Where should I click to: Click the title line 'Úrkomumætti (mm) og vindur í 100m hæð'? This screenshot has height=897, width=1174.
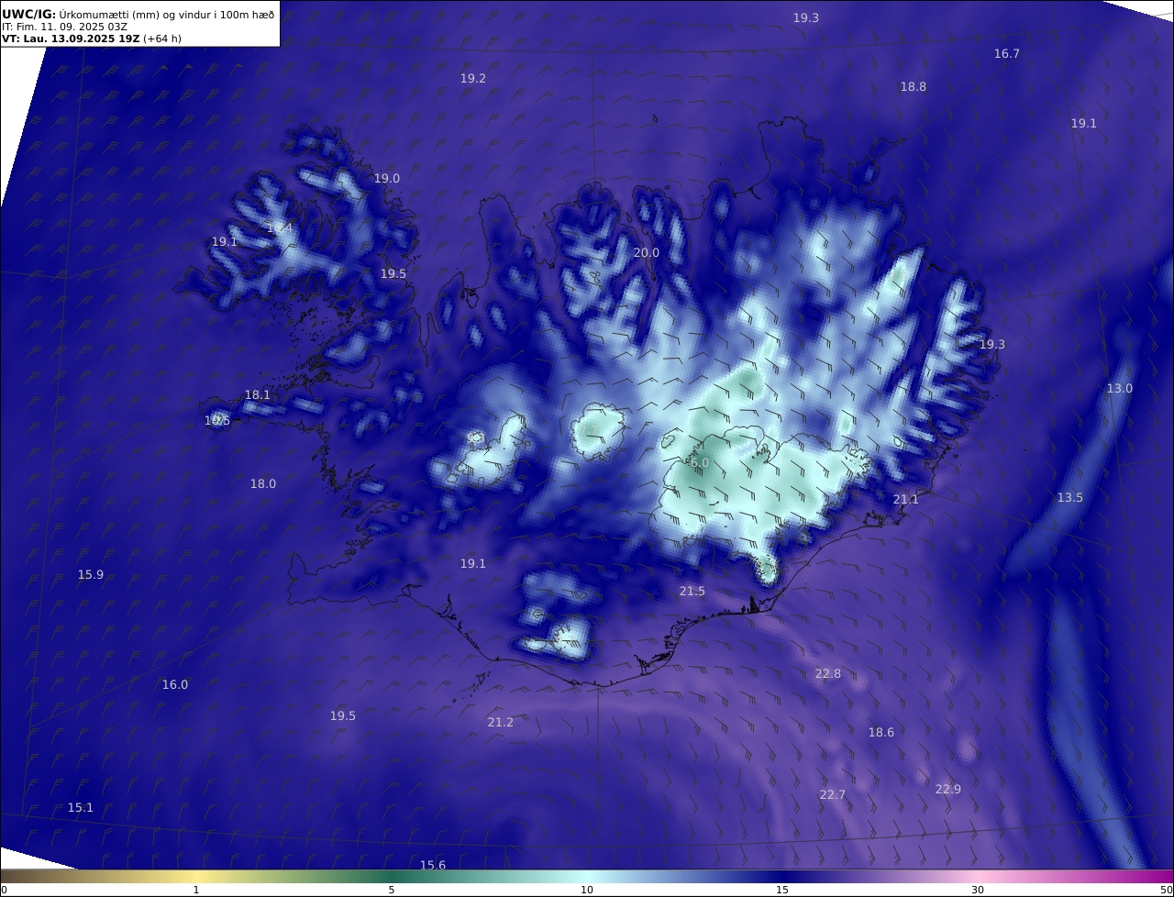click(166, 14)
